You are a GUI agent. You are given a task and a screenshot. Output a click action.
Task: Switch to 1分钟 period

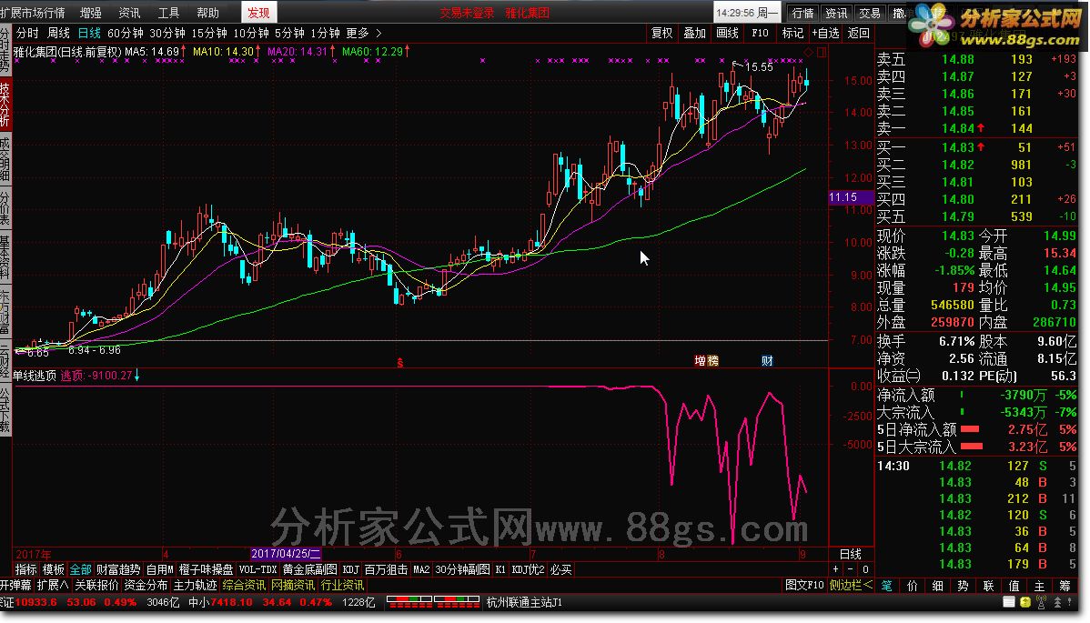[326, 33]
